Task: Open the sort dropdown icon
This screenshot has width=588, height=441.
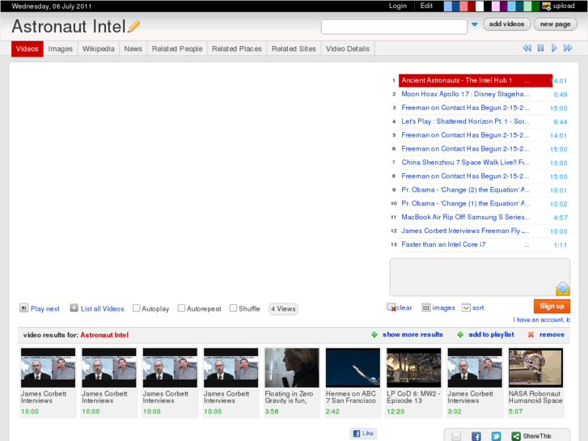Action: (466, 307)
